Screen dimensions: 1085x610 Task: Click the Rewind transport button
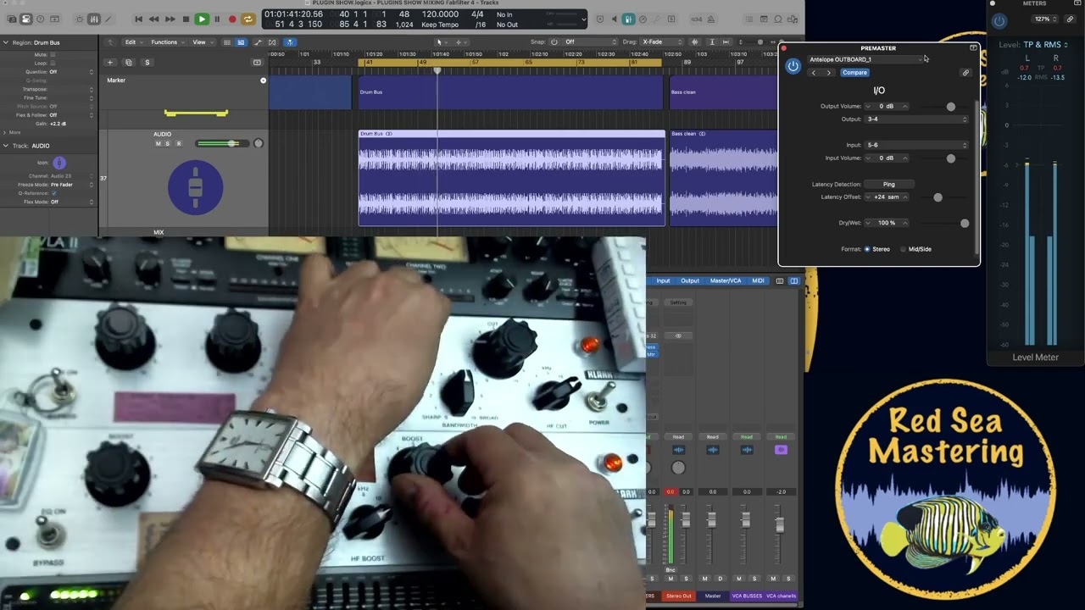[153, 19]
